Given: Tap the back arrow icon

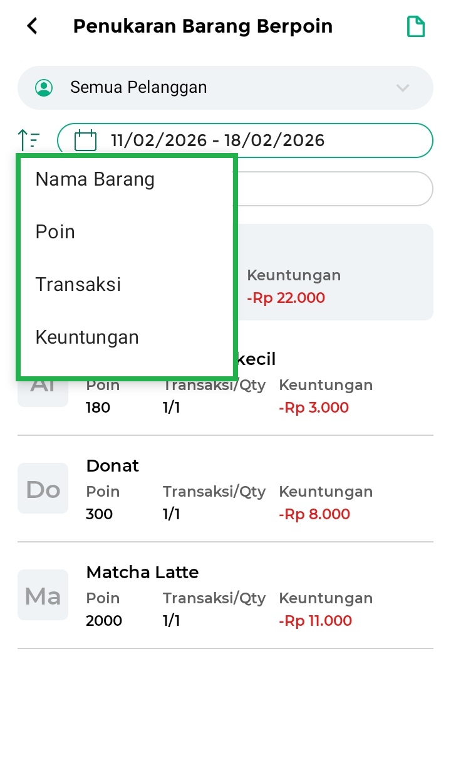Looking at the screenshot, I should pos(32,26).
